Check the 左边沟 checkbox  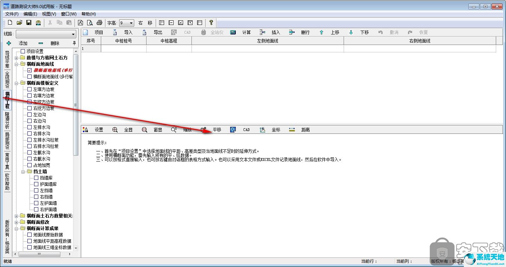click(30, 115)
